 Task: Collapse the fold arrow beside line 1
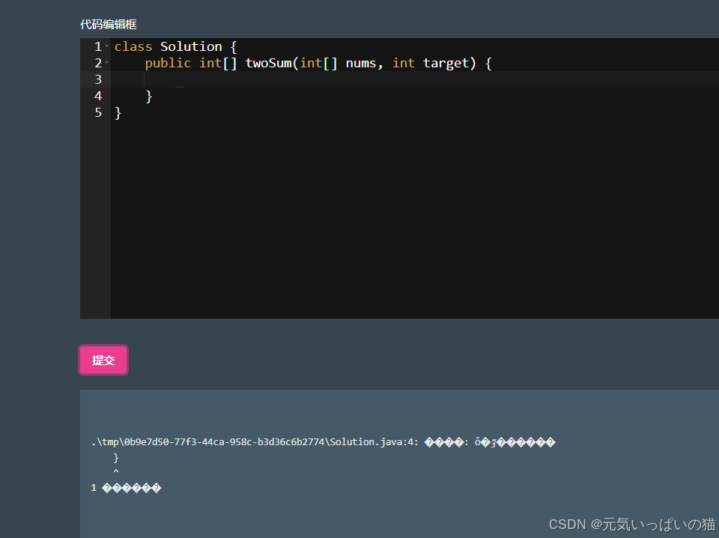(x=107, y=46)
